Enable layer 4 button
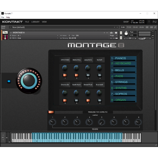 click(x=100, y=75)
